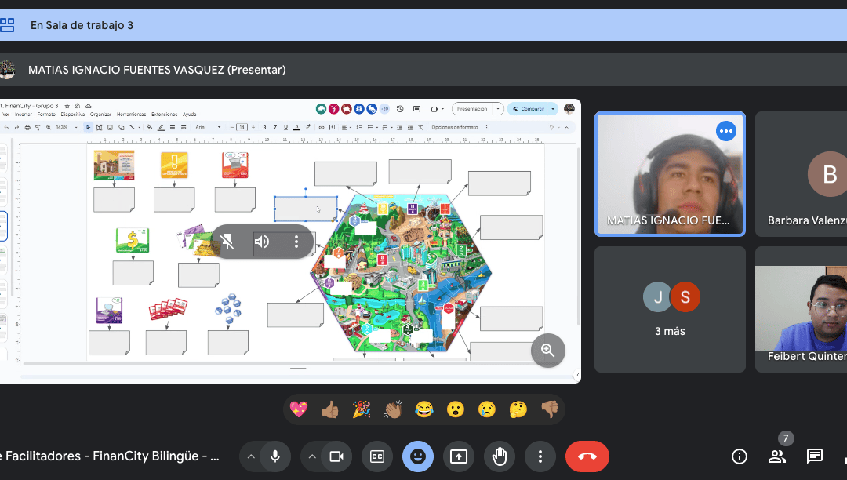This screenshot has width=847, height=480.
Task: Open options on Matias video tile
Action: tap(726, 131)
